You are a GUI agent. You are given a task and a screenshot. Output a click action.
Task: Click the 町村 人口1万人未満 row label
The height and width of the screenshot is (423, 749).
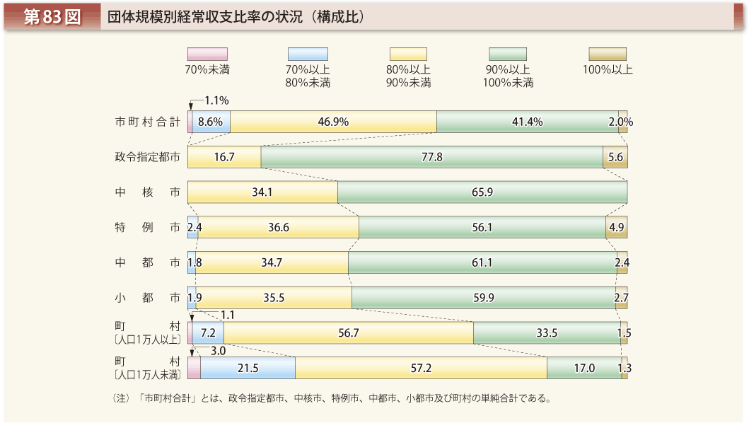click(x=148, y=368)
